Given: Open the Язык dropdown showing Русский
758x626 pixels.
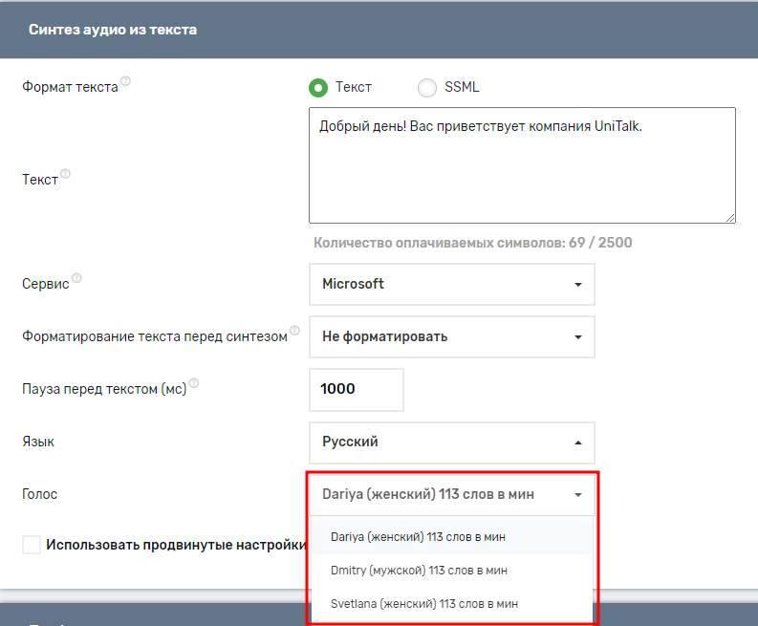Looking at the screenshot, I should click(x=451, y=443).
